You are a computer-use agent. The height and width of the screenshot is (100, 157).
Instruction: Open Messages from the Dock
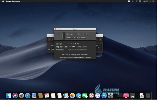(x=78, y=96)
